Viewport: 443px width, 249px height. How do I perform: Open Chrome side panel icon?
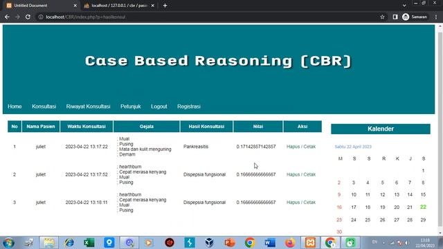pos(395,17)
